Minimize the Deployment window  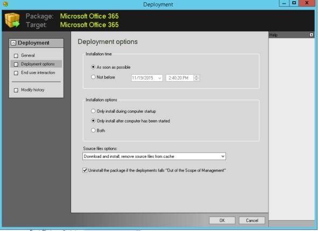[x=284, y=3]
